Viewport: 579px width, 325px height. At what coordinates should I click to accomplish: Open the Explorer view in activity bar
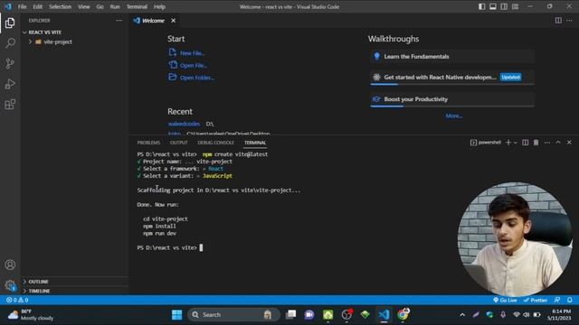coord(10,23)
